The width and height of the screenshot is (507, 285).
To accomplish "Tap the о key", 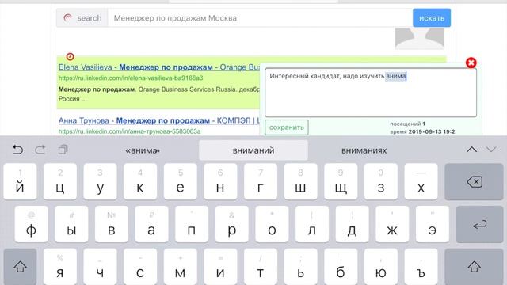I will click(272, 225).
